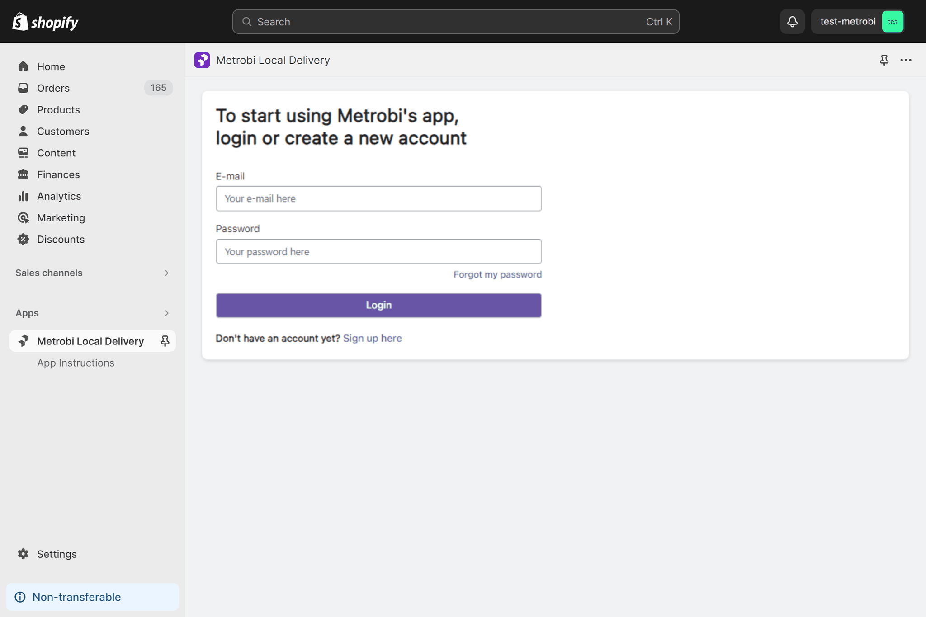Click the Orders inbox icon
Viewport: 926px width, 617px height.
coord(23,88)
